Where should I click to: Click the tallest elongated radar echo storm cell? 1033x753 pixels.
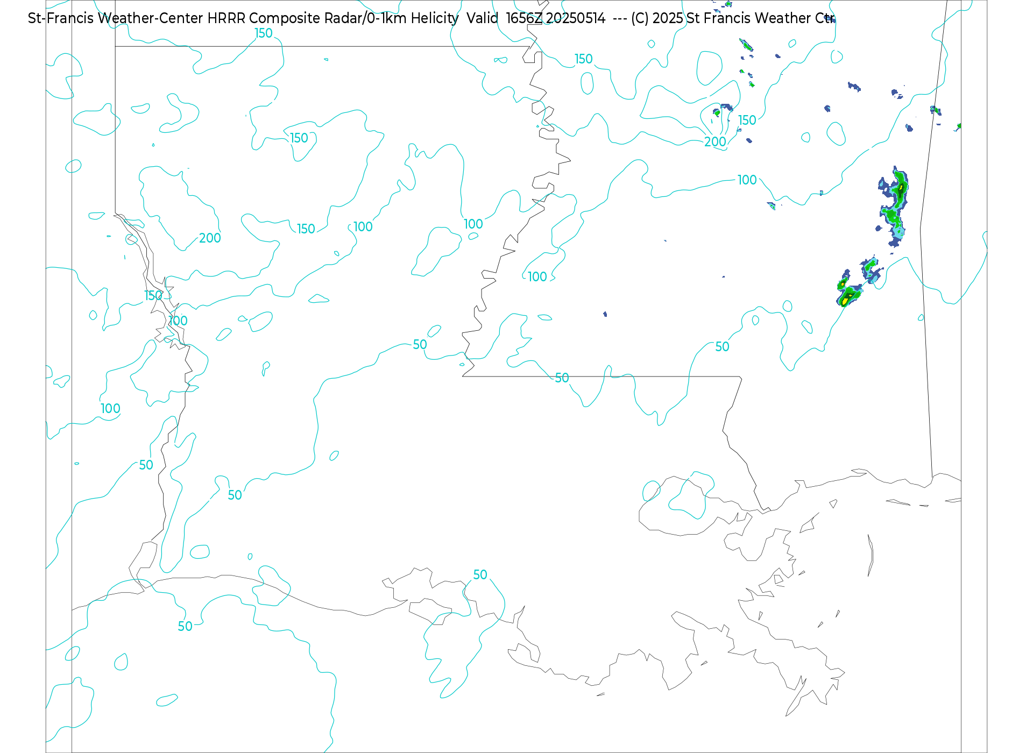coord(894,208)
